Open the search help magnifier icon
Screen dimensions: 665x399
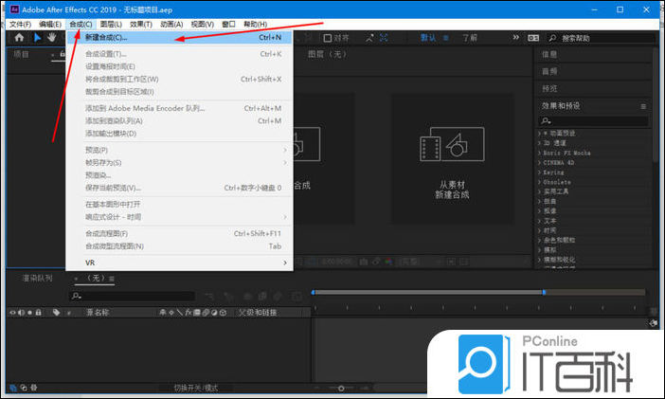tap(552, 38)
